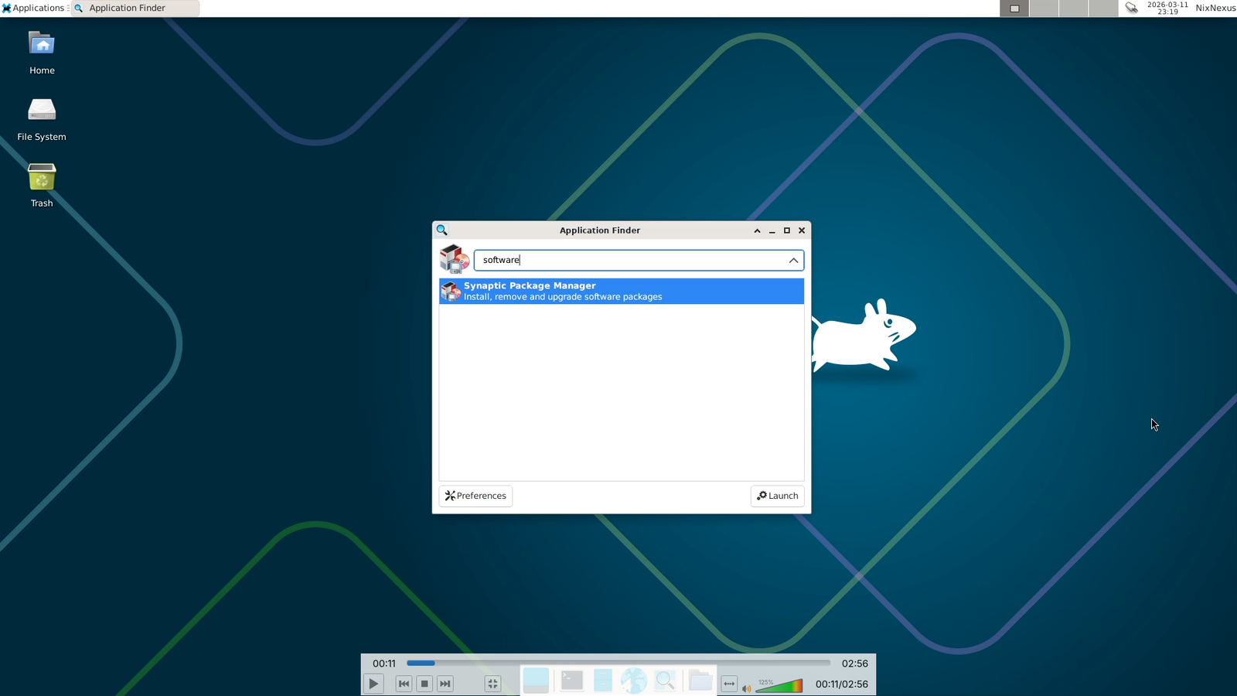
Task: Open the Applications menu
Action: [x=34, y=8]
